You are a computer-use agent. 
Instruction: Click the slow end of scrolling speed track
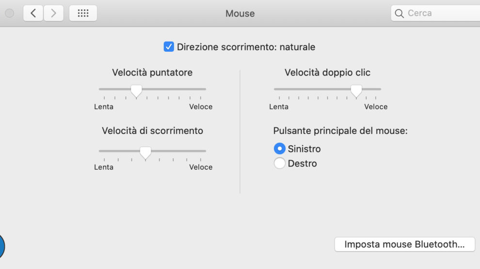[x=100, y=151]
